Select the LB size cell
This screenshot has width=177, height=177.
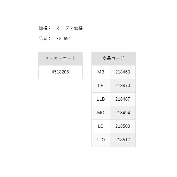(101, 86)
